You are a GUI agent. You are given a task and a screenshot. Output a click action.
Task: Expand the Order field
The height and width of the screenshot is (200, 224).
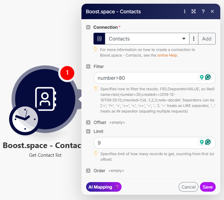coord(88,171)
